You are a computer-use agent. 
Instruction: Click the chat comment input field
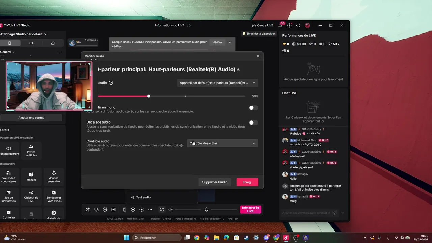pos(306,213)
